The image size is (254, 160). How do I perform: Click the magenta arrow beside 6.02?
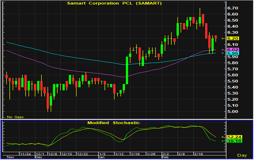(223, 50)
